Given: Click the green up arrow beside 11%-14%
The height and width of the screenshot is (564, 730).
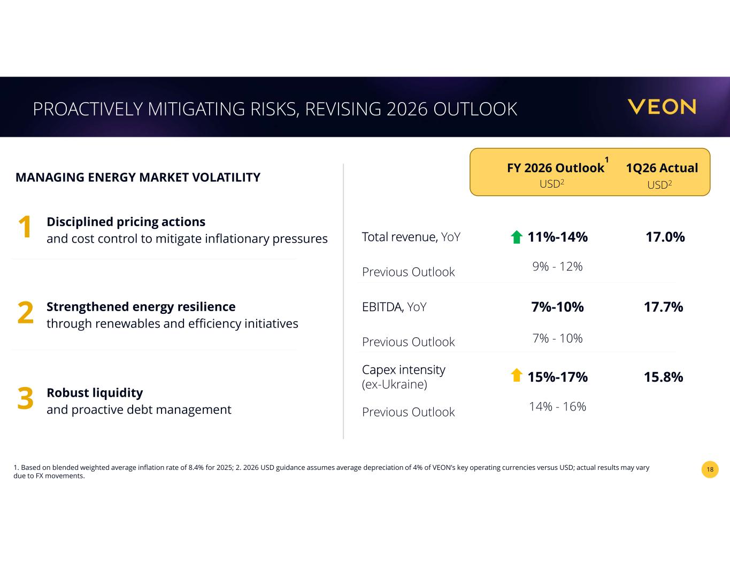Looking at the screenshot, I should (x=517, y=237).
